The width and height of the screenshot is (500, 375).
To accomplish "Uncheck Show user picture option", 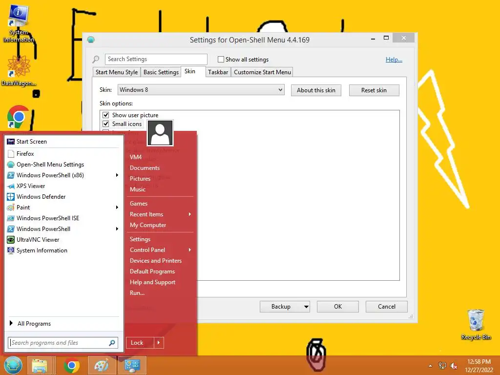I will click(106, 115).
